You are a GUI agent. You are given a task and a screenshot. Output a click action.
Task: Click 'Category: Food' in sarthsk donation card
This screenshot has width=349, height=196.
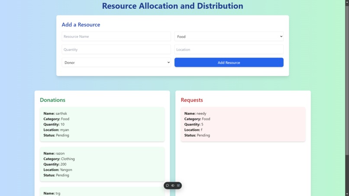click(x=56, y=119)
